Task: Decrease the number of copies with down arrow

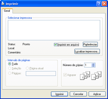Action: (93, 66)
